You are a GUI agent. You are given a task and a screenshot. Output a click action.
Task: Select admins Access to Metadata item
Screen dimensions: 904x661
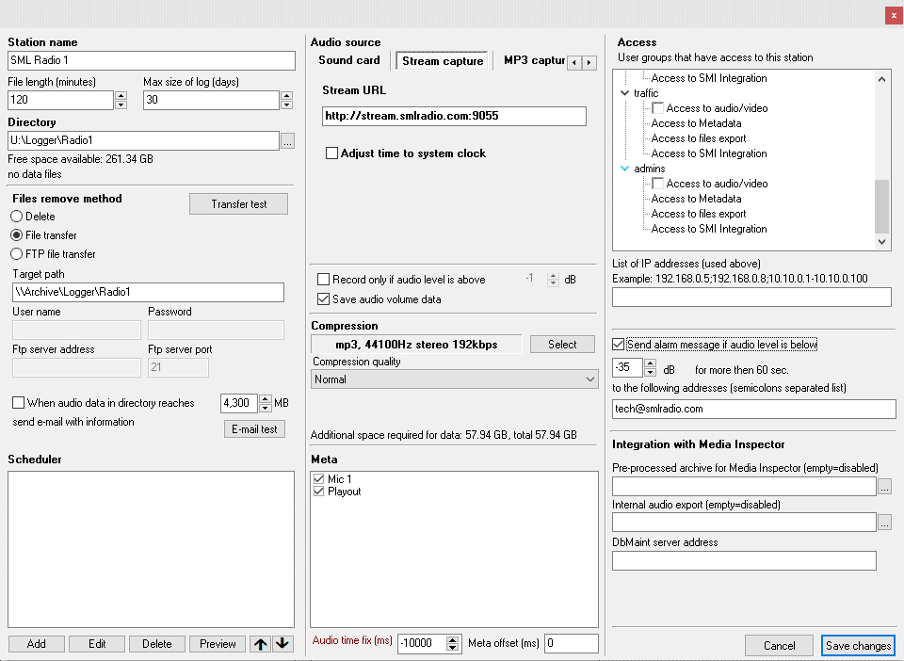coord(696,199)
